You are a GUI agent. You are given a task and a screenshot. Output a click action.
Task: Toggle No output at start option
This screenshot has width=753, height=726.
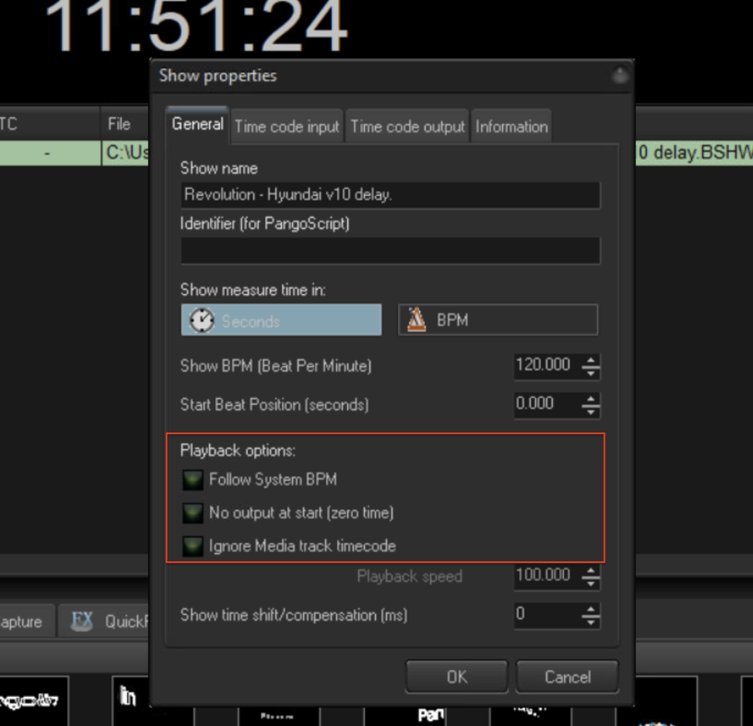pyautogui.click(x=194, y=513)
